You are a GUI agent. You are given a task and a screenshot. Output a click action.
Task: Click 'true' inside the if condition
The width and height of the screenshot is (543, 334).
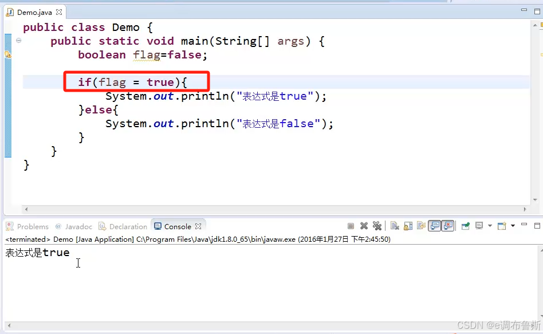point(160,82)
